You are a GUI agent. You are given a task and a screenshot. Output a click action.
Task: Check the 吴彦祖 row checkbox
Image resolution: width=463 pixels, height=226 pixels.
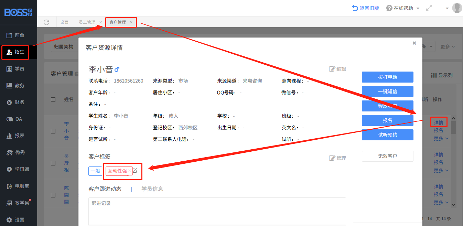point(53,163)
